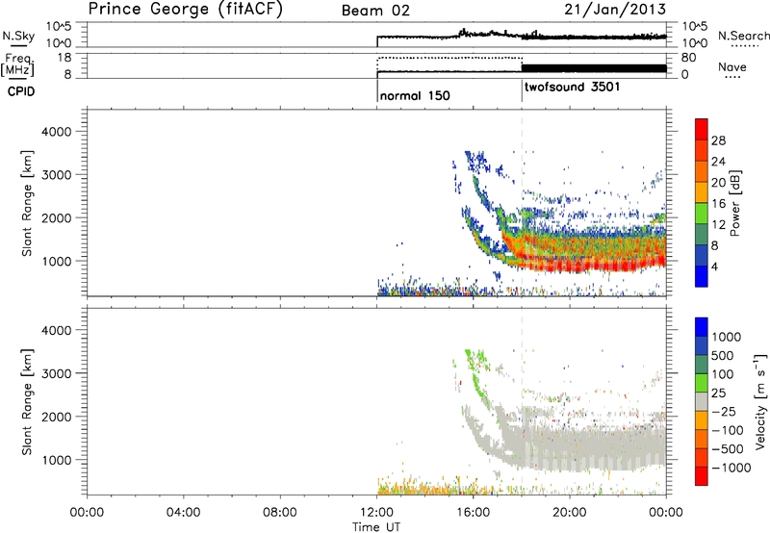Click the 1000 tick on Velocity colorbar
This screenshot has width=770, height=533.
pos(727,337)
